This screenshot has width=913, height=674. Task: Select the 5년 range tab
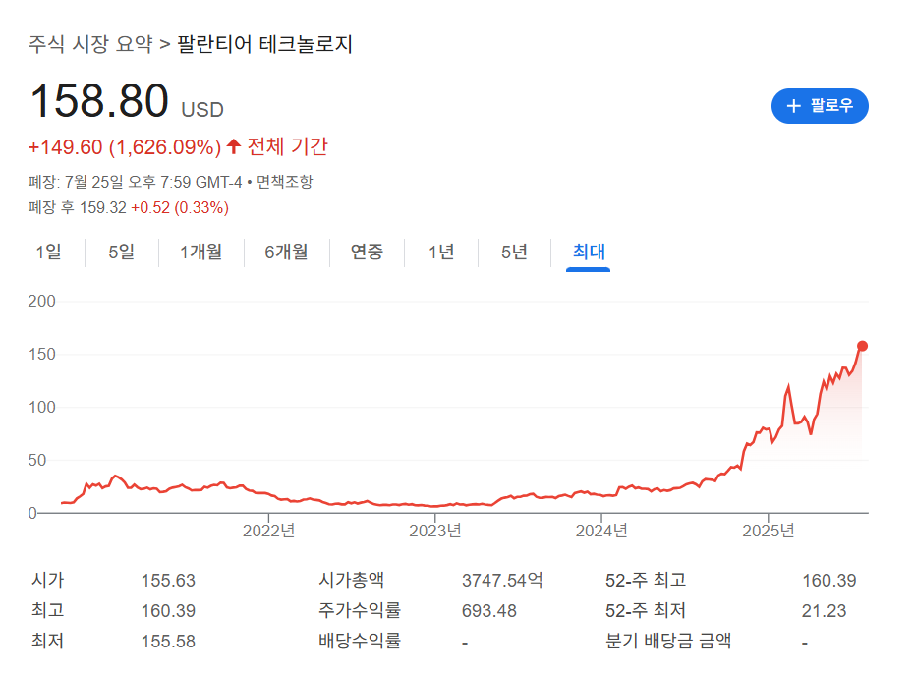pos(514,253)
